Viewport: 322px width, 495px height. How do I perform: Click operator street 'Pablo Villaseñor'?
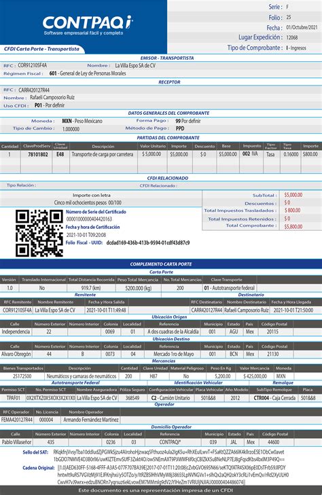[x=16, y=442]
